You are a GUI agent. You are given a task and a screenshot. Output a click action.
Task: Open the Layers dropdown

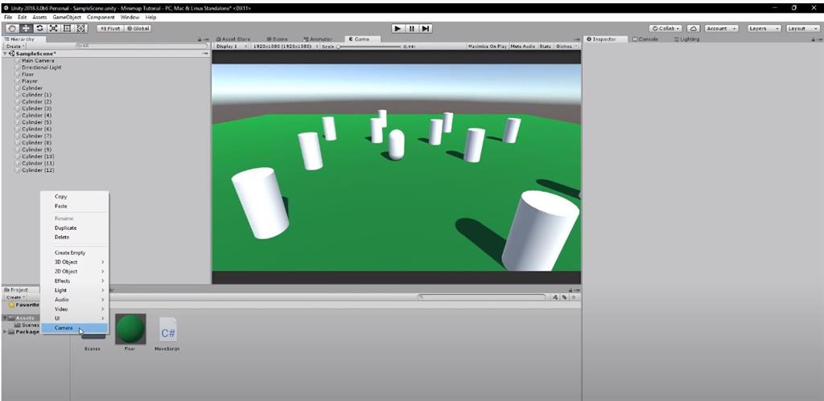(x=764, y=28)
